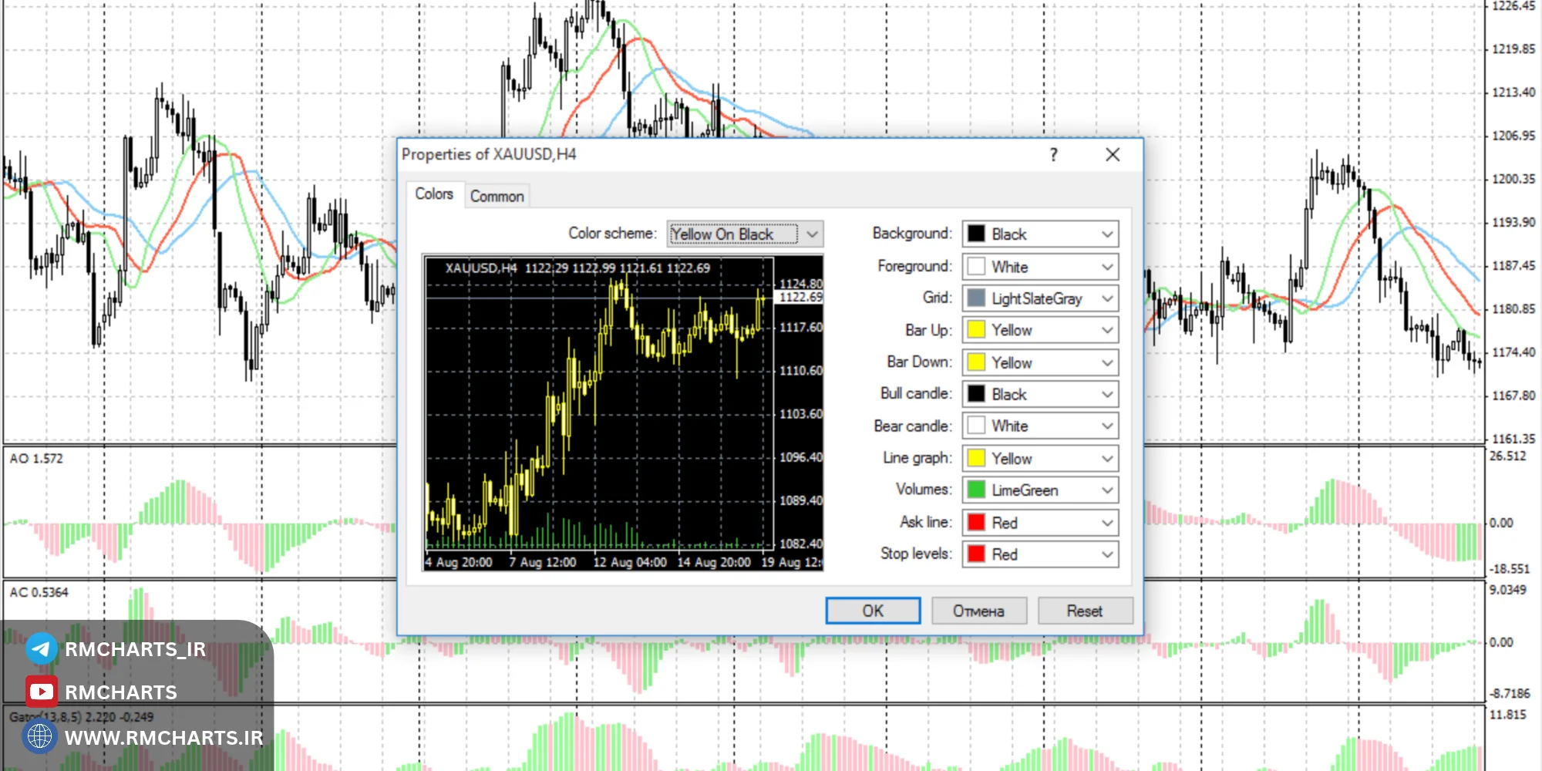Click the Telegram icon next to RMCHARTS_IR
1542x771 pixels.
pos(41,648)
